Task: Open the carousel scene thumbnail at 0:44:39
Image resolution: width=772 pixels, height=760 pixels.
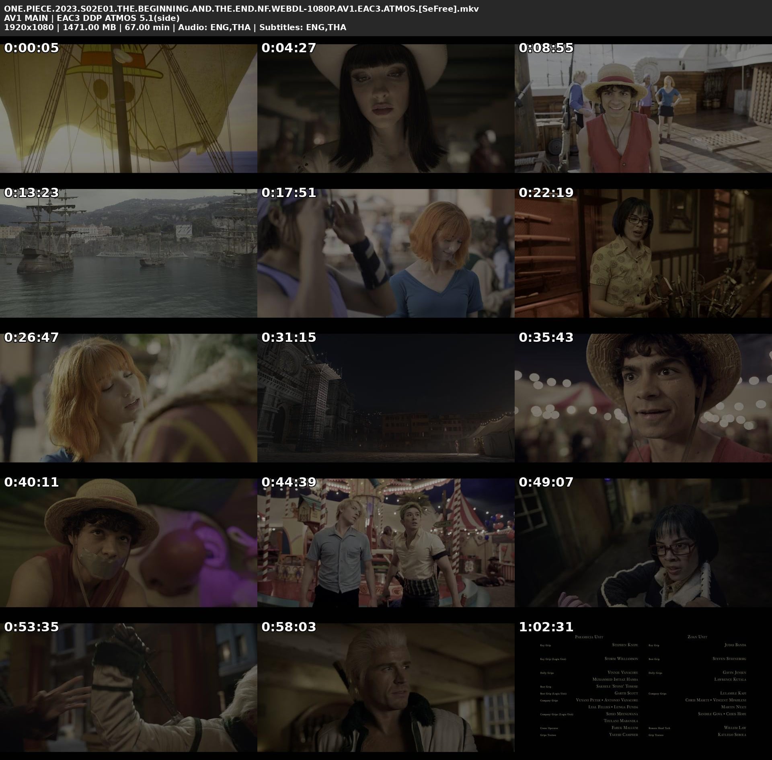Action: (x=386, y=543)
